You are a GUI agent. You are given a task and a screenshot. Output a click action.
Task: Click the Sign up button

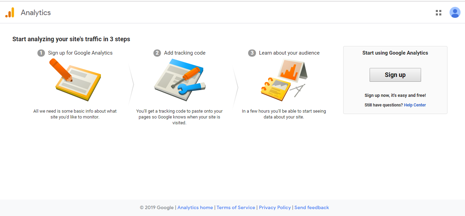(395, 75)
